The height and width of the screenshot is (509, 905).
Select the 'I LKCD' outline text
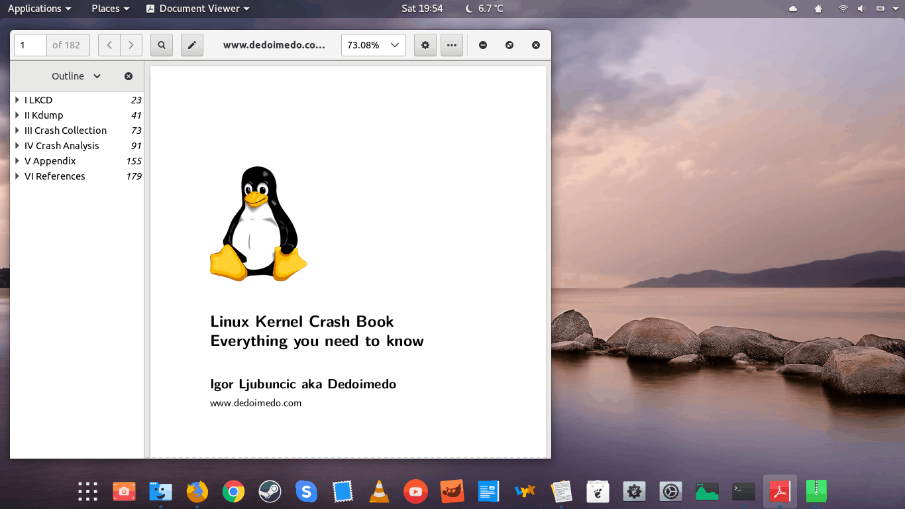(x=38, y=100)
